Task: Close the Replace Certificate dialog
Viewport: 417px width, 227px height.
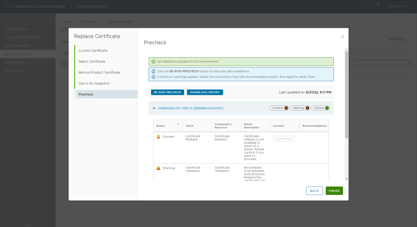Action: (x=342, y=37)
